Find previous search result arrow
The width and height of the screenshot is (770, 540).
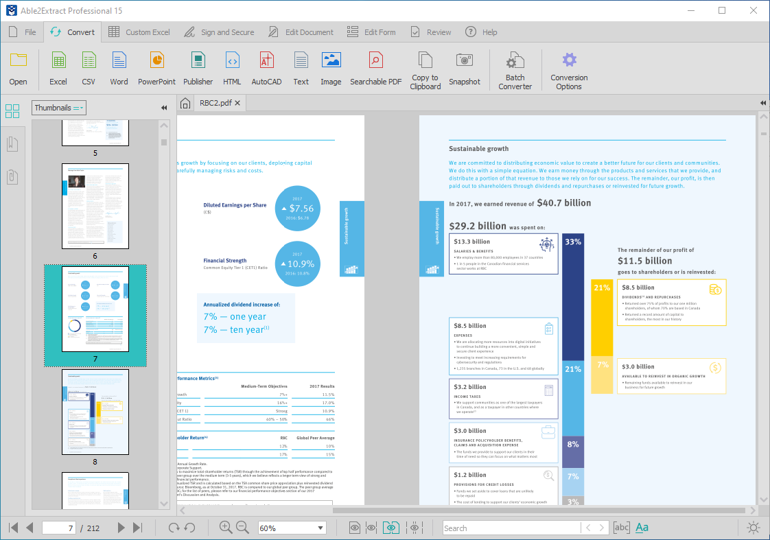tap(588, 528)
